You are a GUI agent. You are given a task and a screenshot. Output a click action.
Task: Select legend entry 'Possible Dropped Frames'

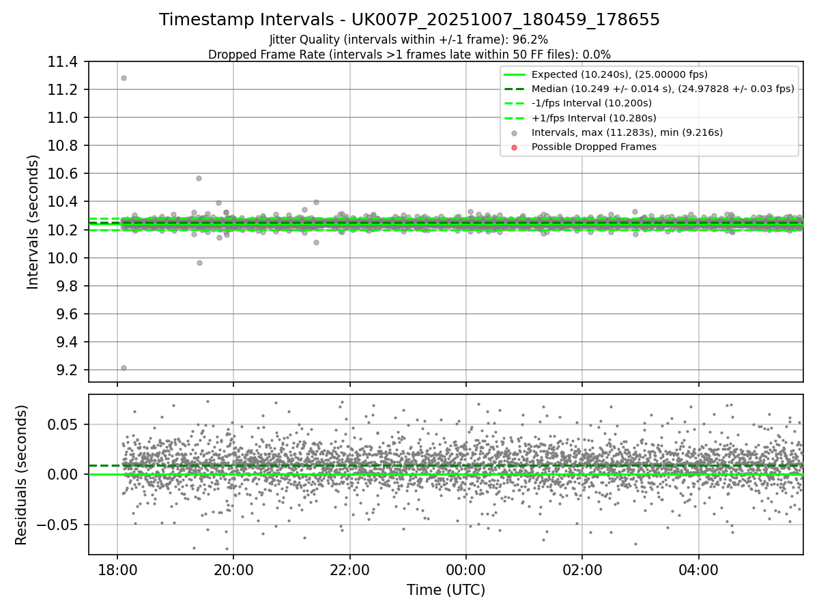click(594, 147)
